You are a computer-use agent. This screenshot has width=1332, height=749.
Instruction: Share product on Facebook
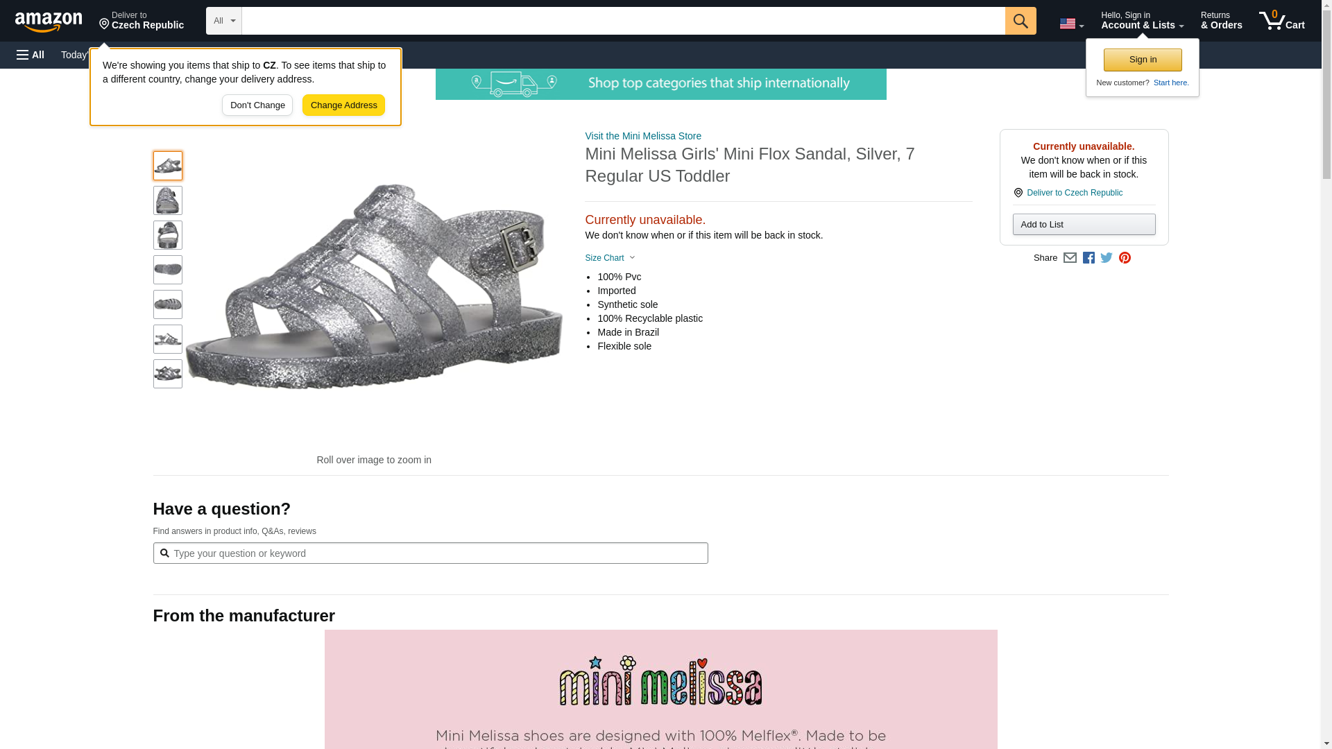point(1088,258)
